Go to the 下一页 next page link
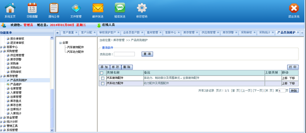 click(x=258, y=91)
